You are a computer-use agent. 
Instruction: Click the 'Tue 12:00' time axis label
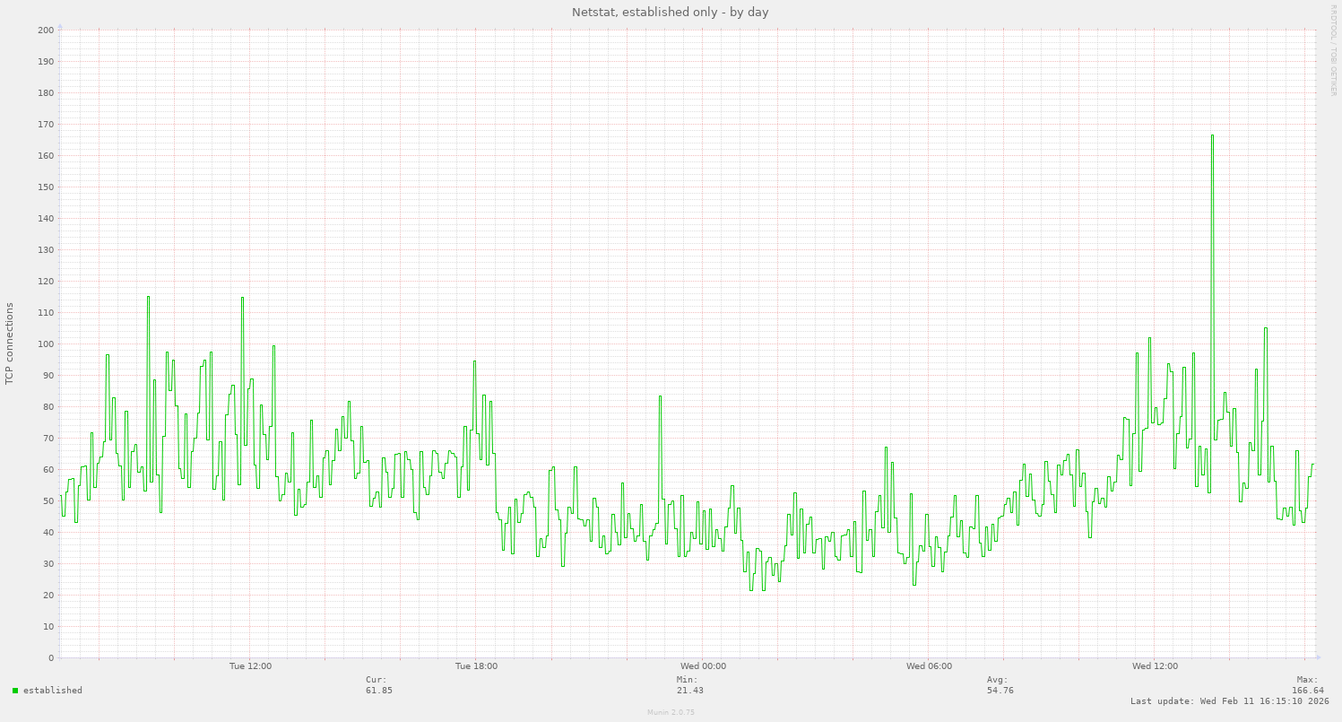(250, 666)
